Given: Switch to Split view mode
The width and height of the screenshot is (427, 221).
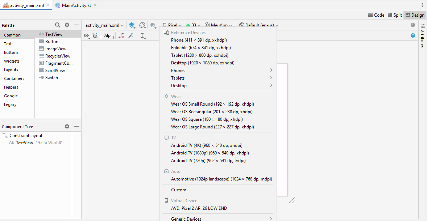Looking at the screenshot, I should click(395, 15).
